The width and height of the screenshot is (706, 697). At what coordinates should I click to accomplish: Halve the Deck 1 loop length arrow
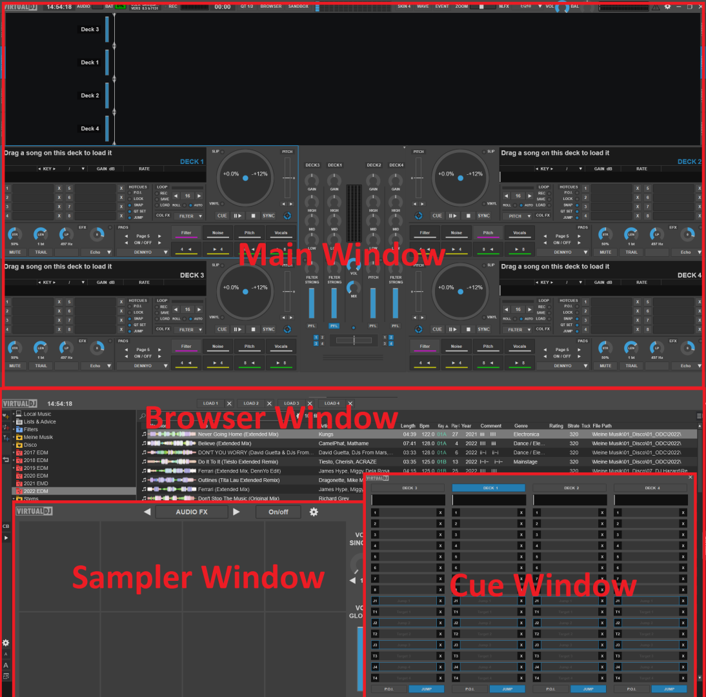(176, 196)
